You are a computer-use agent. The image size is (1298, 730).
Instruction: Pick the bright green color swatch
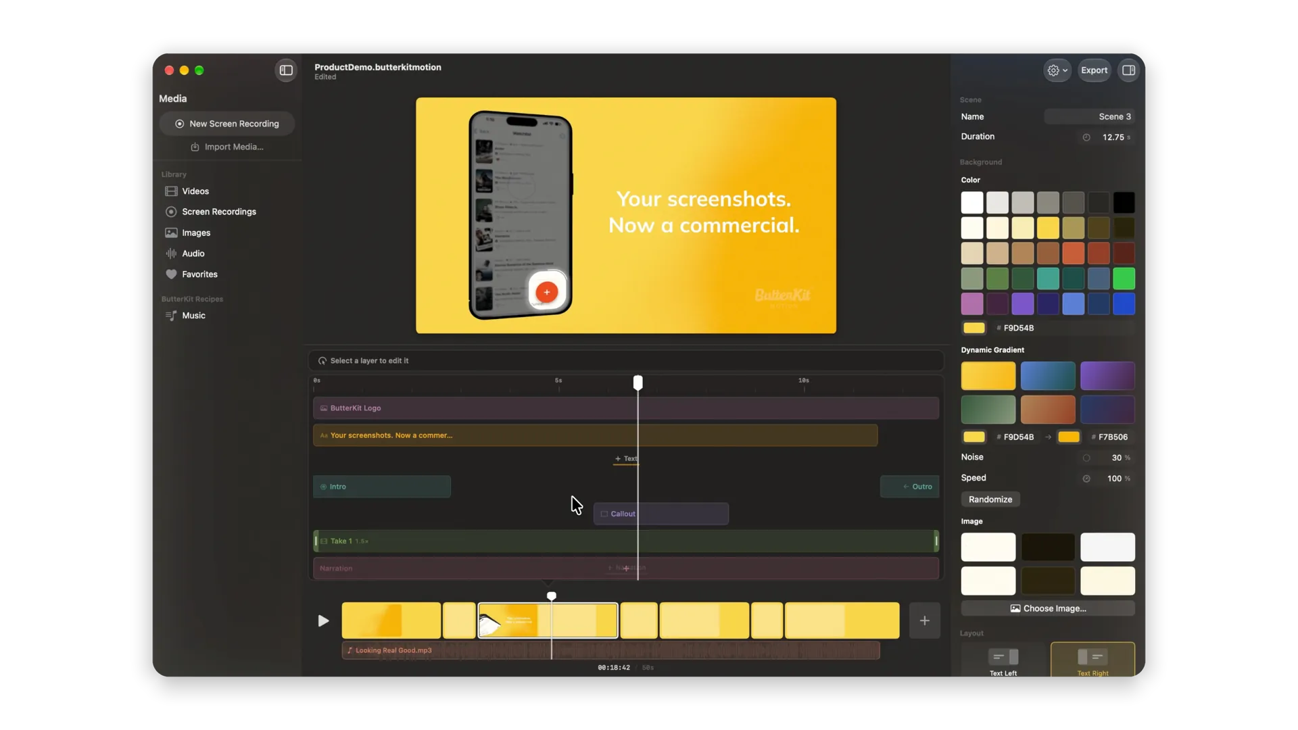coord(1124,278)
